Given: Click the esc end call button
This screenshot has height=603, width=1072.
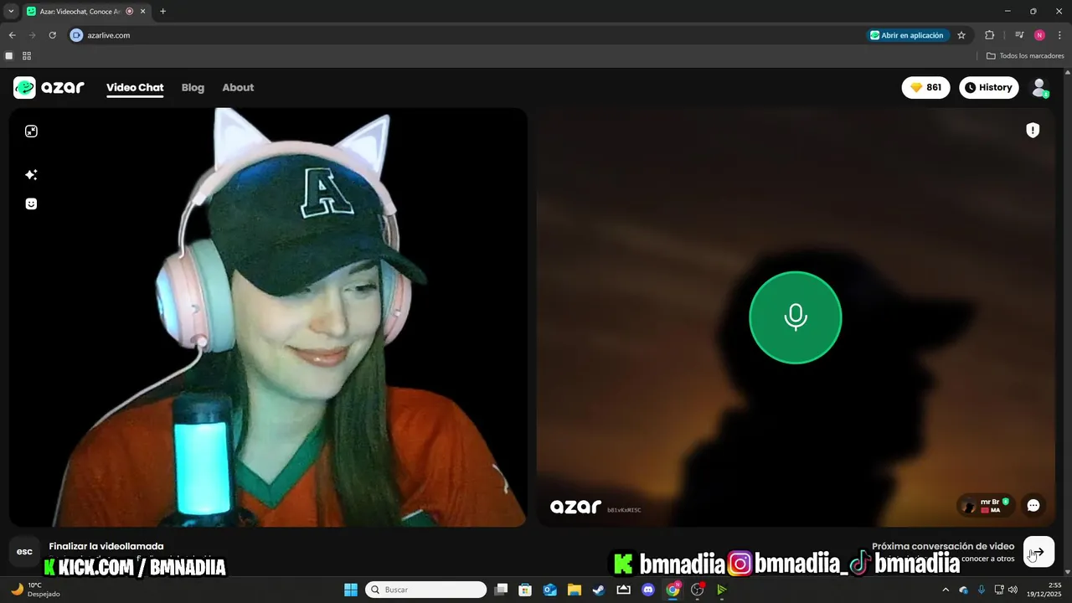Looking at the screenshot, I should 25,551.
